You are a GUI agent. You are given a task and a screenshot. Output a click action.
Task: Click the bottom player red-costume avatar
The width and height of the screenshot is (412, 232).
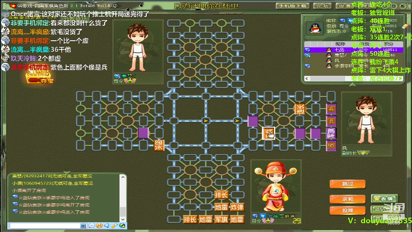tap(276, 187)
